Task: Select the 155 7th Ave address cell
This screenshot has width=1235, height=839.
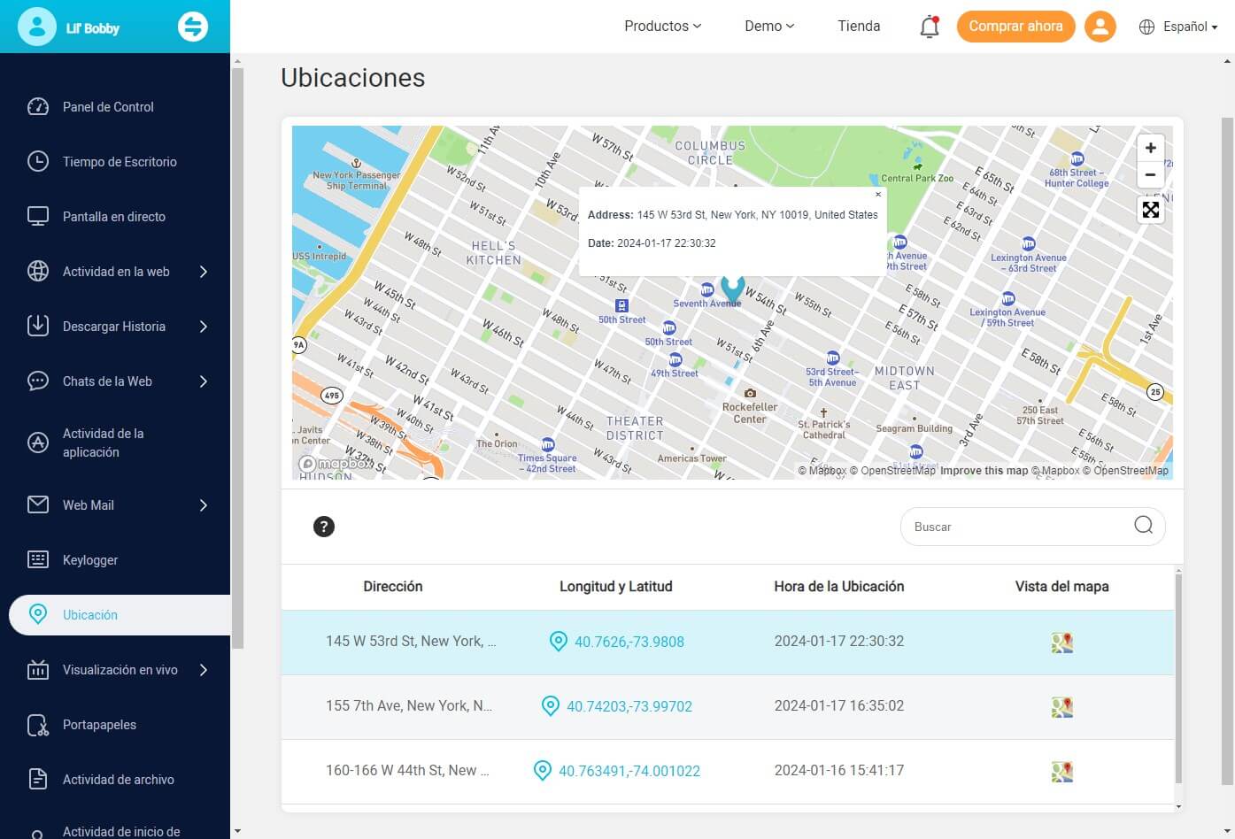Action: coord(409,706)
